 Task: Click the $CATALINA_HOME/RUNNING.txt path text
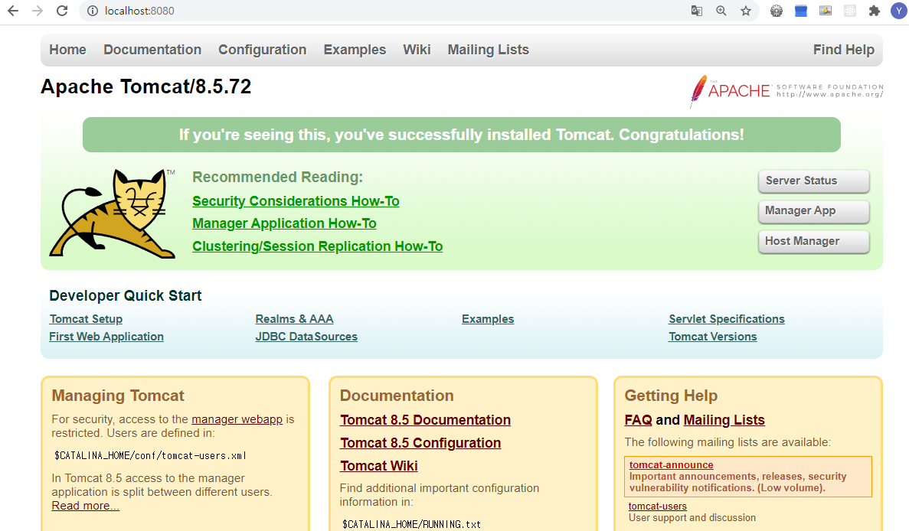(x=411, y=524)
